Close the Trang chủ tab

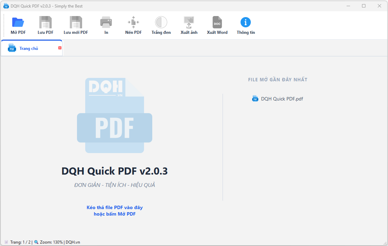pyautogui.click(x=60, y=48)
